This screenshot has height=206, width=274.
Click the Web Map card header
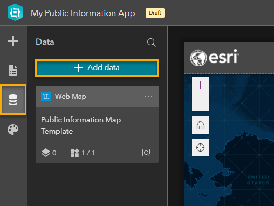(97, 97)
